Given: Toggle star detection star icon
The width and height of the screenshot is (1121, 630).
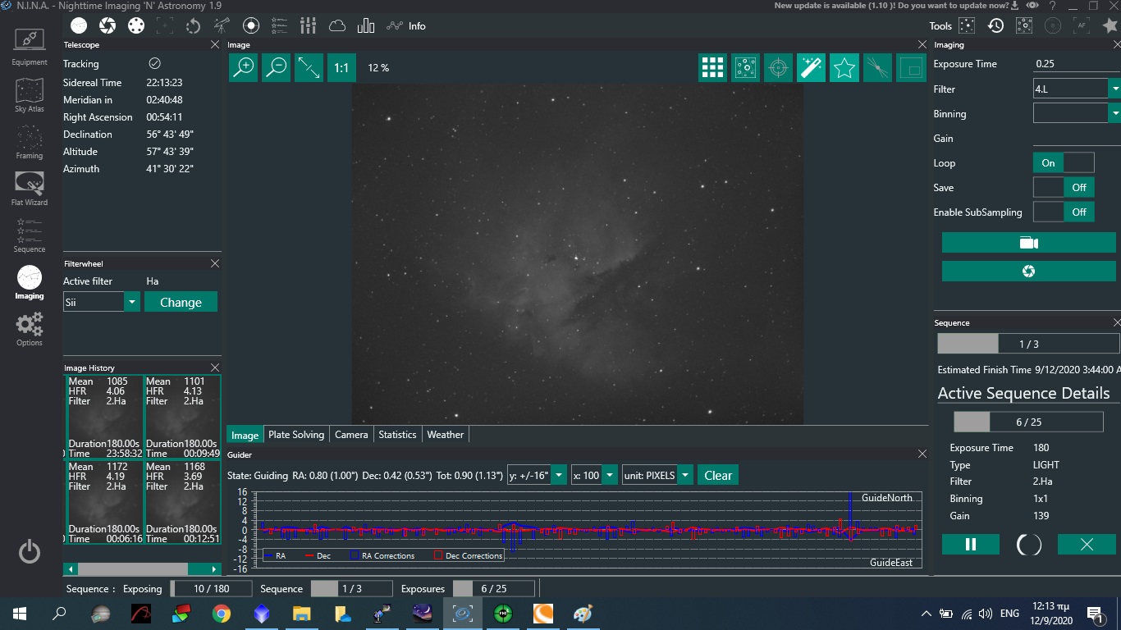Looking at the screenshot, I should [x=844, y=68].
